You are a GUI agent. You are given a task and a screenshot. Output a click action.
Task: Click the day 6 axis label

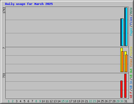pyautogui.click(x=28, y=101)
